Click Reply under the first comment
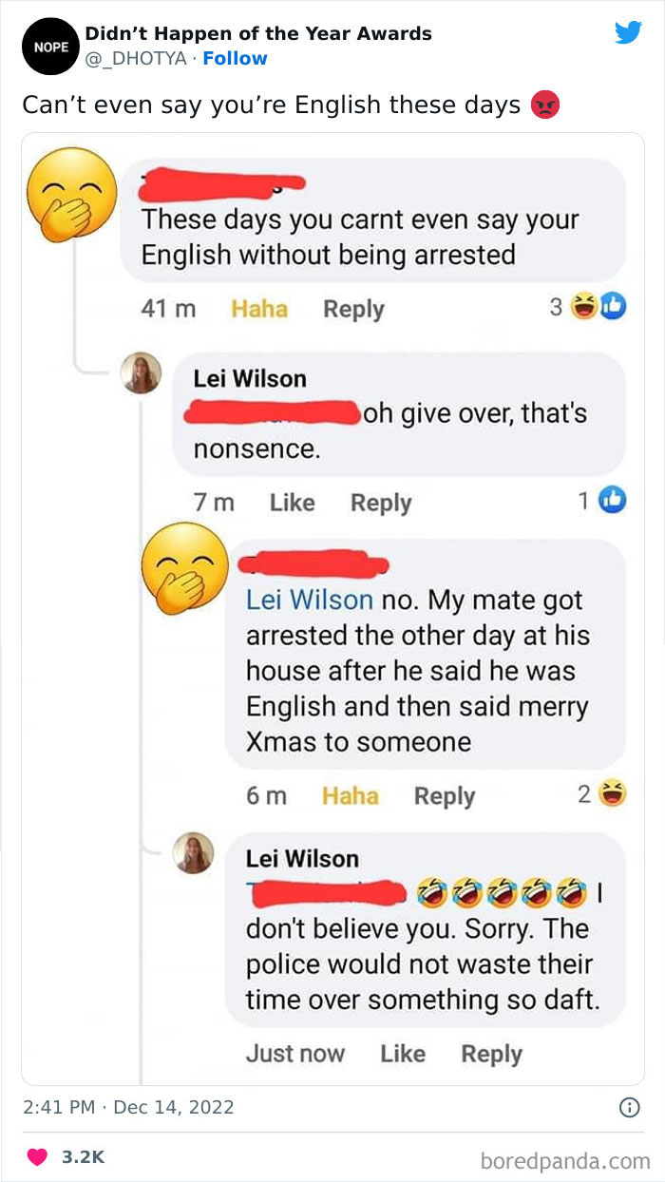The height and width of the screenshot is (1182, 665). [353, 309]
